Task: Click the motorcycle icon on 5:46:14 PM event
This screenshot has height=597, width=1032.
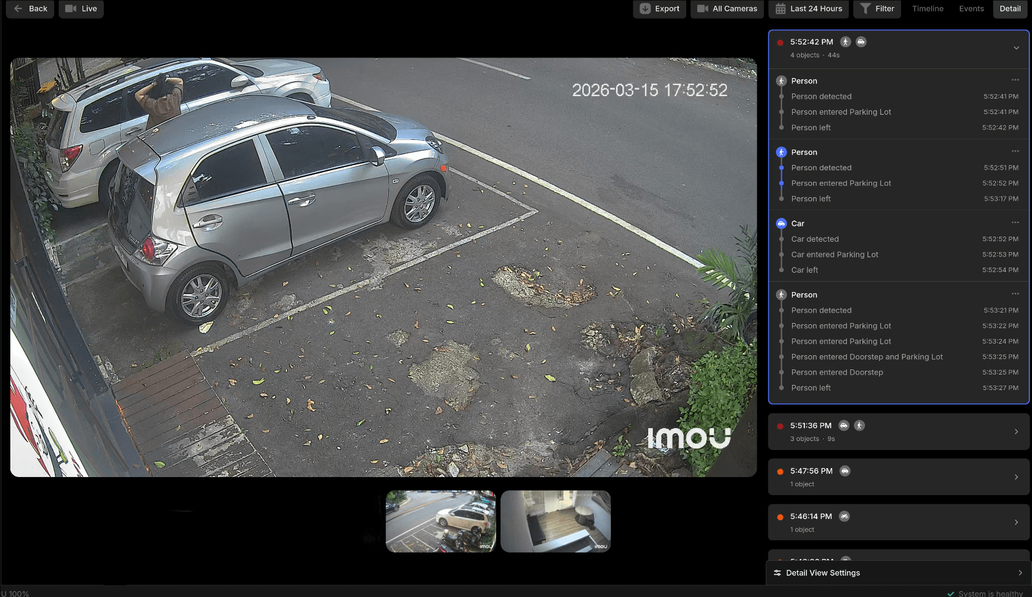Action: [x=844, y=516]
